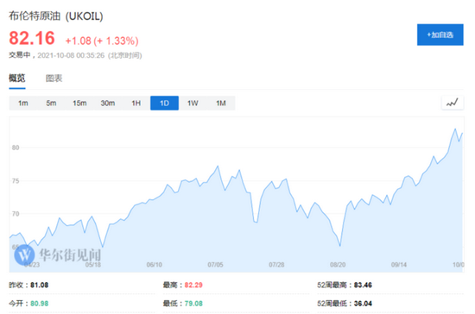Click the 82.16 current price
The width and height of the screenshot is (475, 314).
click(32, 38)
